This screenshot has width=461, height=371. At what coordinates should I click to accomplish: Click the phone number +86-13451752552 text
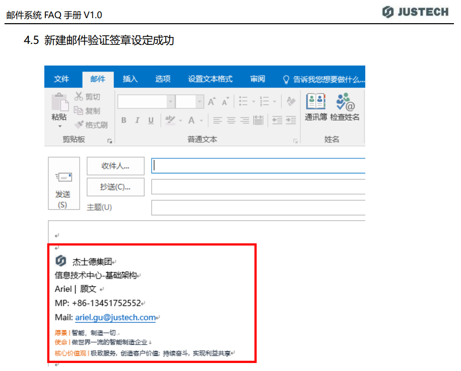[106, 303]
